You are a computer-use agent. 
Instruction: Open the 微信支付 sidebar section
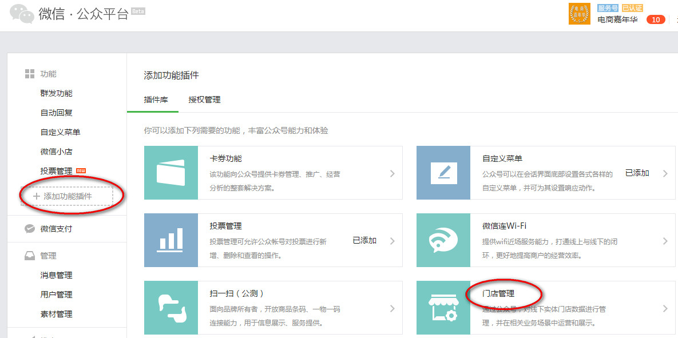click(56, 229)
